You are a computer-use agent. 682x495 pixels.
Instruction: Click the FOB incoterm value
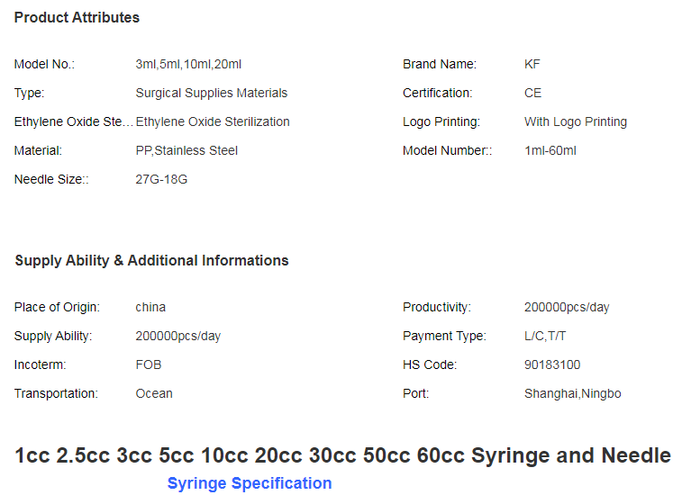(149, 364)
